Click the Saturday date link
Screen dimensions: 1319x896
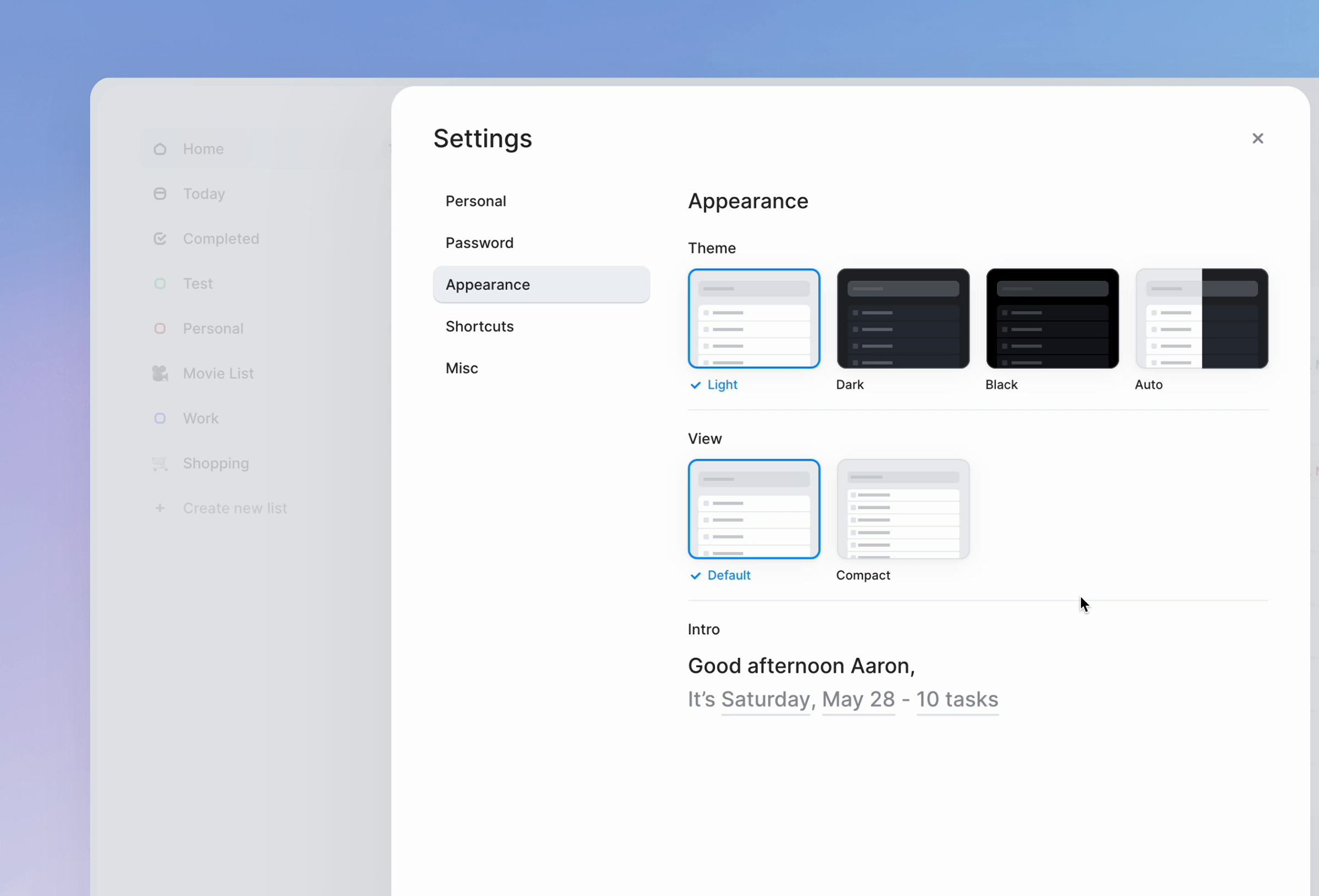click(x=765, y=700)
